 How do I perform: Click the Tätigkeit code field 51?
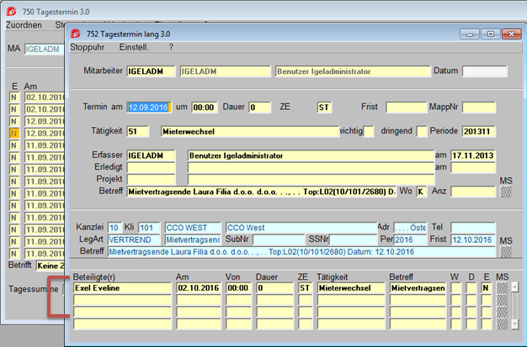(x=138, y=132)
